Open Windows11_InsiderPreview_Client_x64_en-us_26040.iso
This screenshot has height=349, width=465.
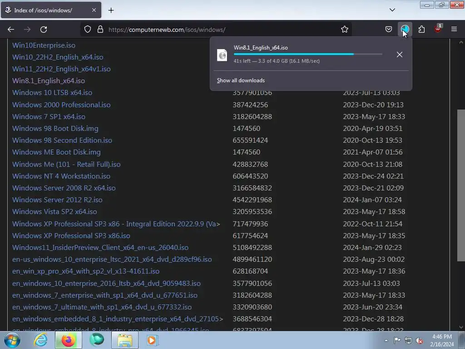[x=100, y=248]
